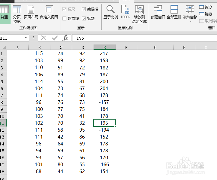Select cell C13 containing 42
Viewport: 217px width, 180px height.
point(61,137)
